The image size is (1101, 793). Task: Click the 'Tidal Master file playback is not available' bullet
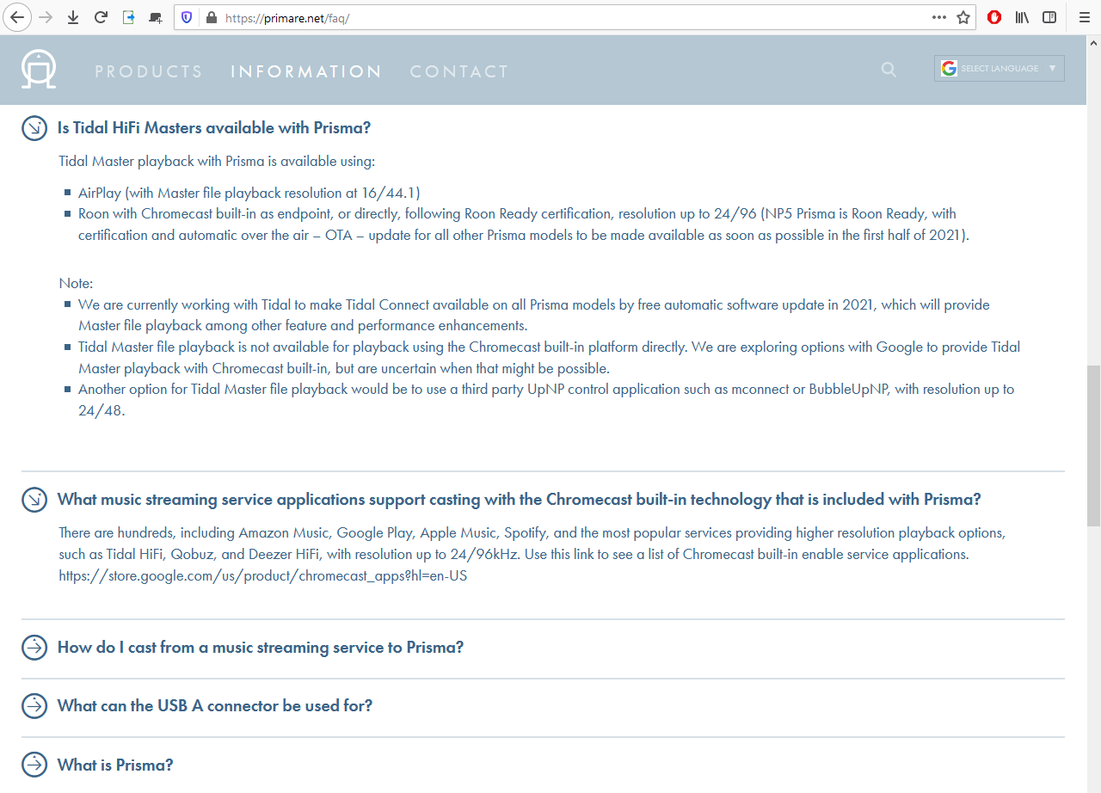click(x=549, y=358)
